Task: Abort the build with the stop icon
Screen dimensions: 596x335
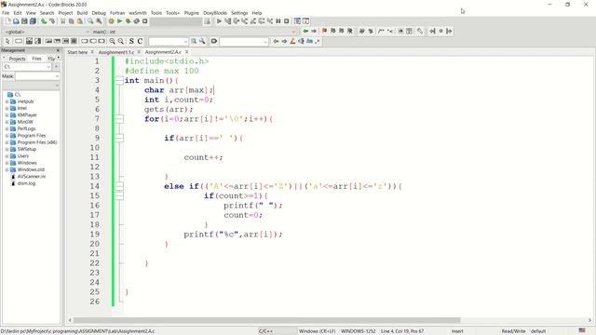Action: click(x=145, y=21)
